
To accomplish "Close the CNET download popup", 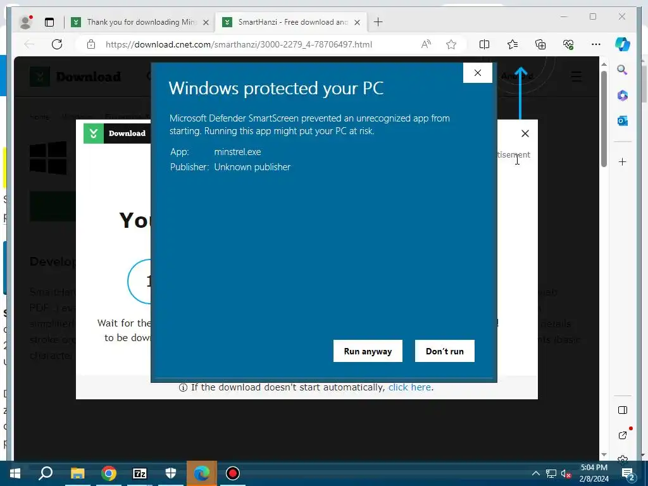I will click(x=525, y=134).
